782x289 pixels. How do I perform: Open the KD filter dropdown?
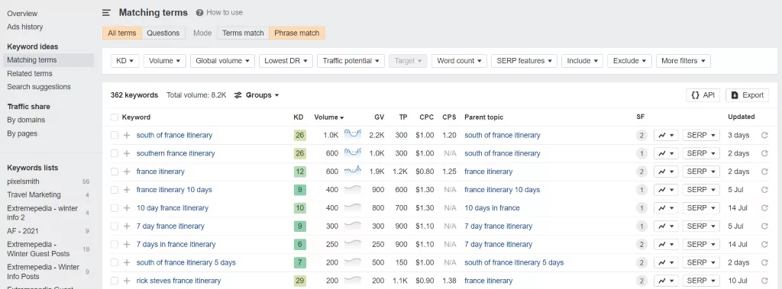click(x=124, y=61)
